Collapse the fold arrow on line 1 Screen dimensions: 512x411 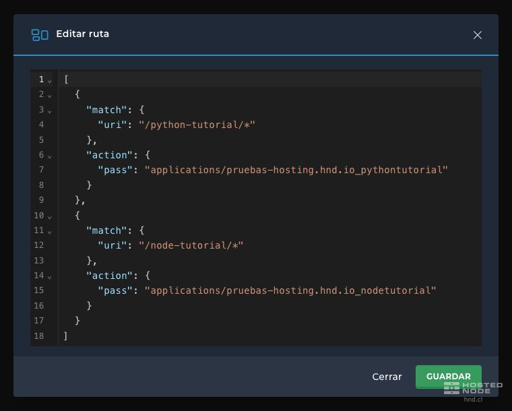(49, 81)
